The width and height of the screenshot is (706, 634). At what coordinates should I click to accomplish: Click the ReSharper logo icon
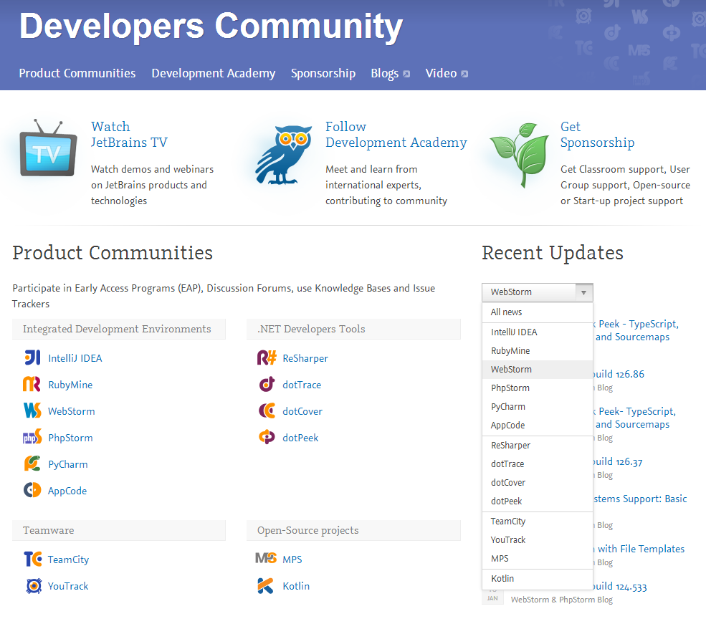click(267, 357)
